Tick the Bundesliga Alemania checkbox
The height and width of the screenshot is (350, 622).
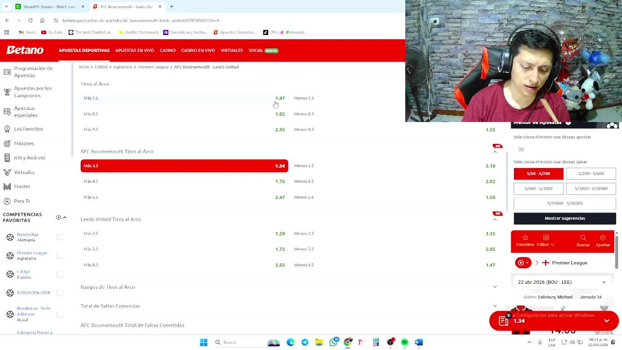60,237
